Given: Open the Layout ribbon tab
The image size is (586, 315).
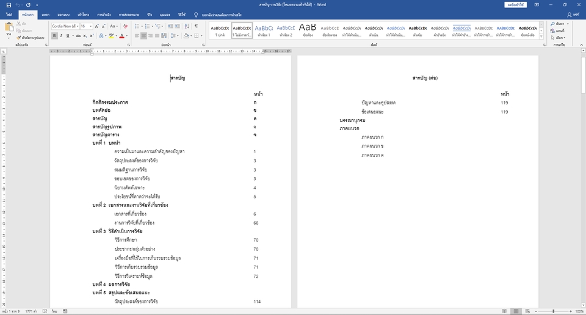Looking at the screenshot, I should tap(84, 15).
